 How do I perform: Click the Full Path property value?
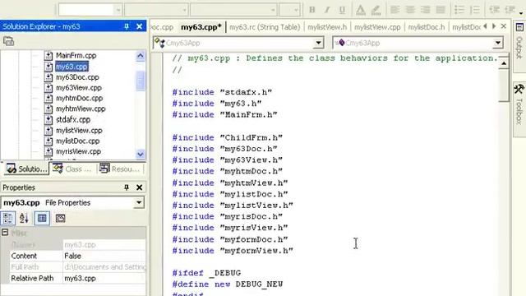tap(104, 267)
